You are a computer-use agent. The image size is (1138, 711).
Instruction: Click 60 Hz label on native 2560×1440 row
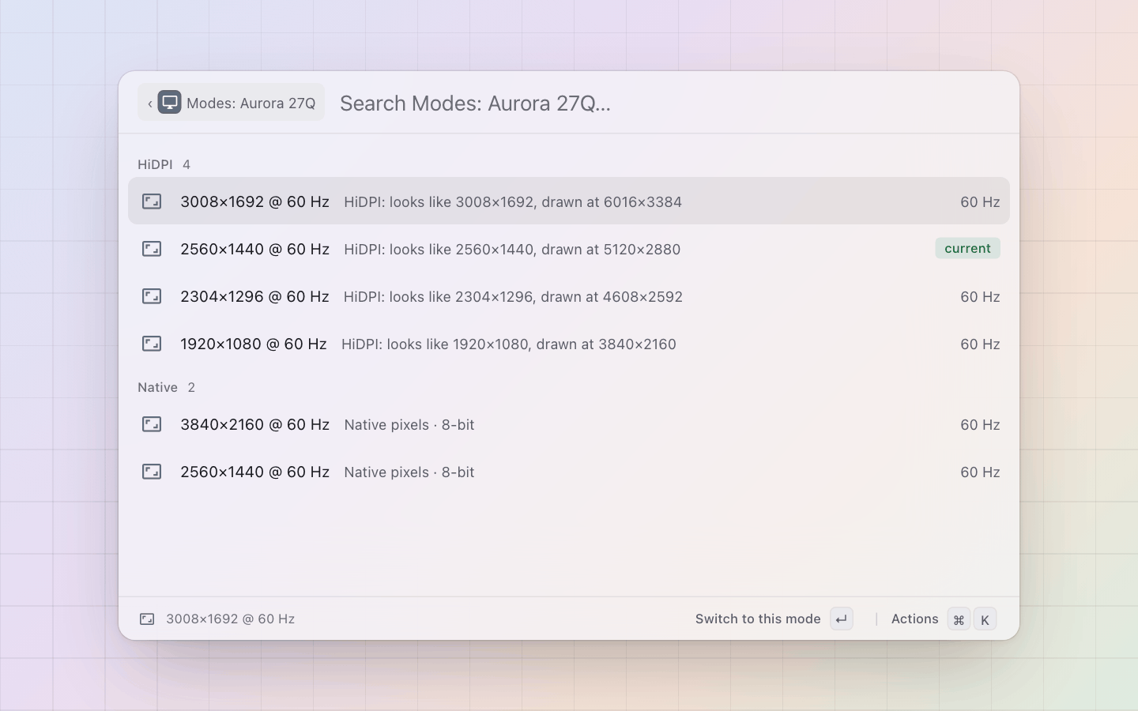click(x=980, y=472)
